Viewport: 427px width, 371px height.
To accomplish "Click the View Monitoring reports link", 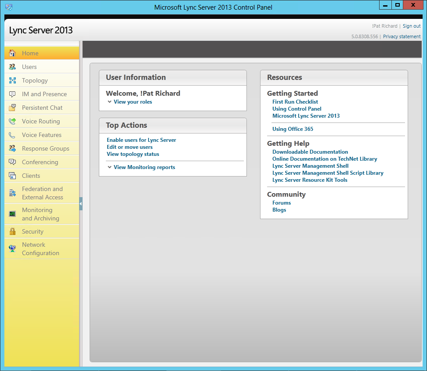I will tap(145, 167).
